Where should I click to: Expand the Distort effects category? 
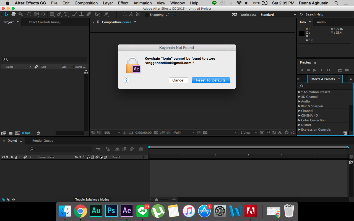299,125
